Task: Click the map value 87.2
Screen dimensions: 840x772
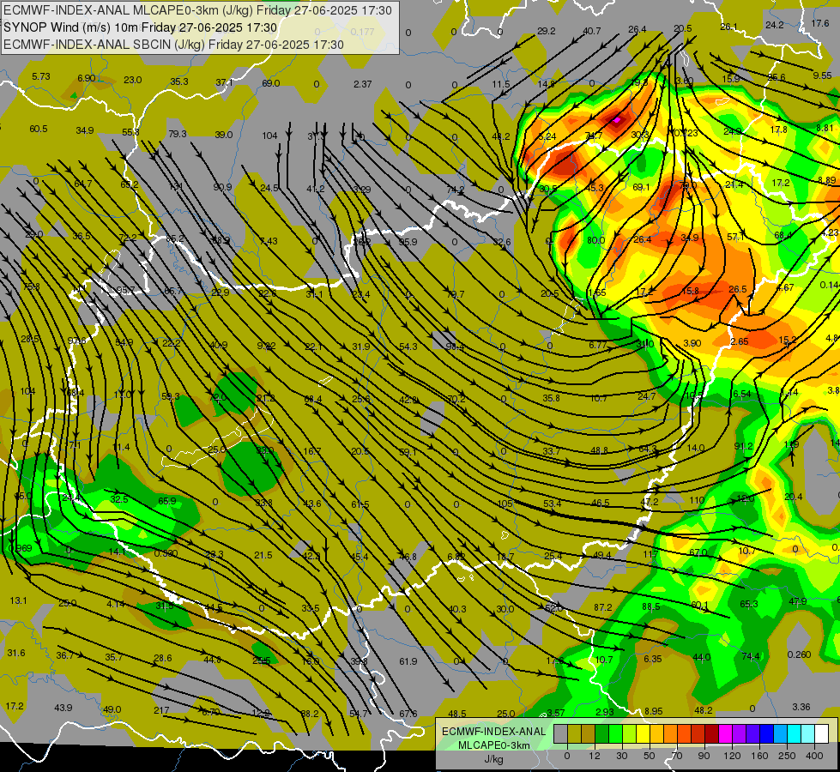Action: (603, 607)
